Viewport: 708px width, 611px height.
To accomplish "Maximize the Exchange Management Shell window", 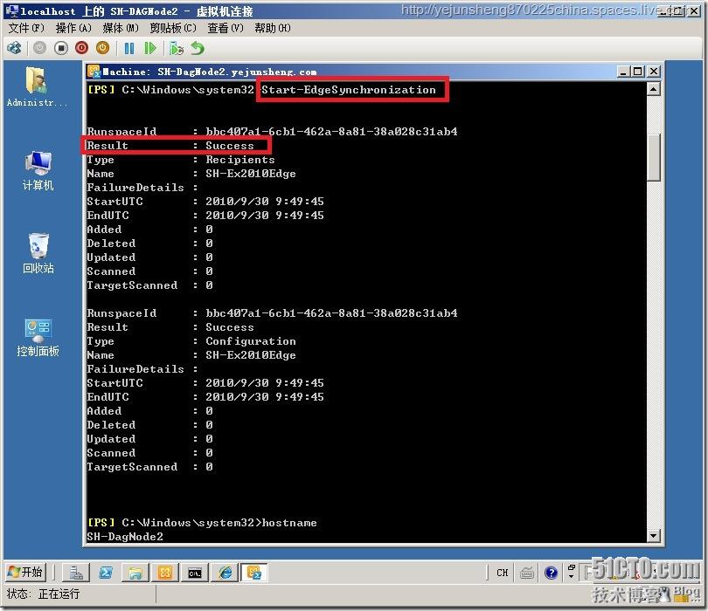I will point(638,72).
